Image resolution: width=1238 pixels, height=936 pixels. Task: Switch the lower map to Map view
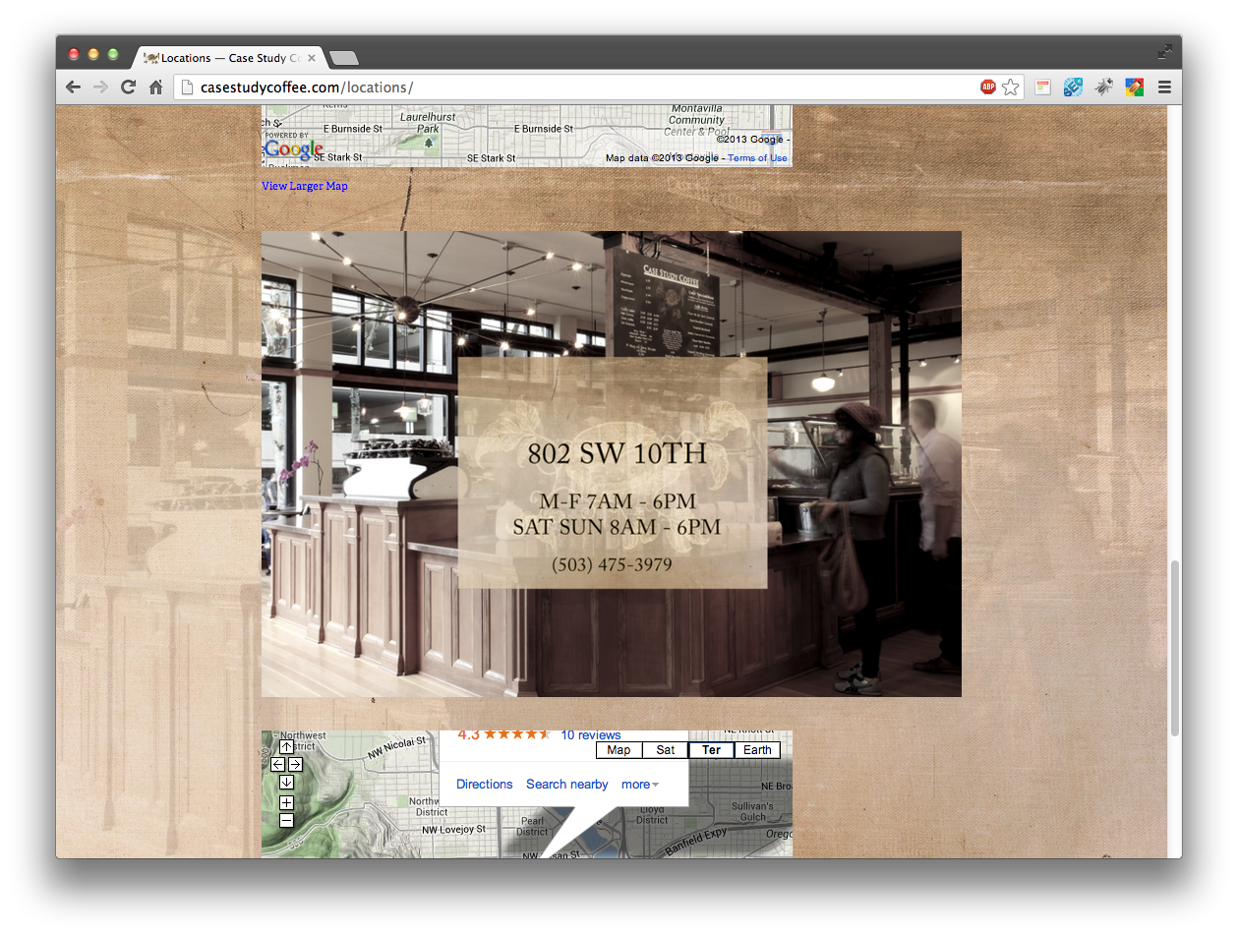click(619, 750)
